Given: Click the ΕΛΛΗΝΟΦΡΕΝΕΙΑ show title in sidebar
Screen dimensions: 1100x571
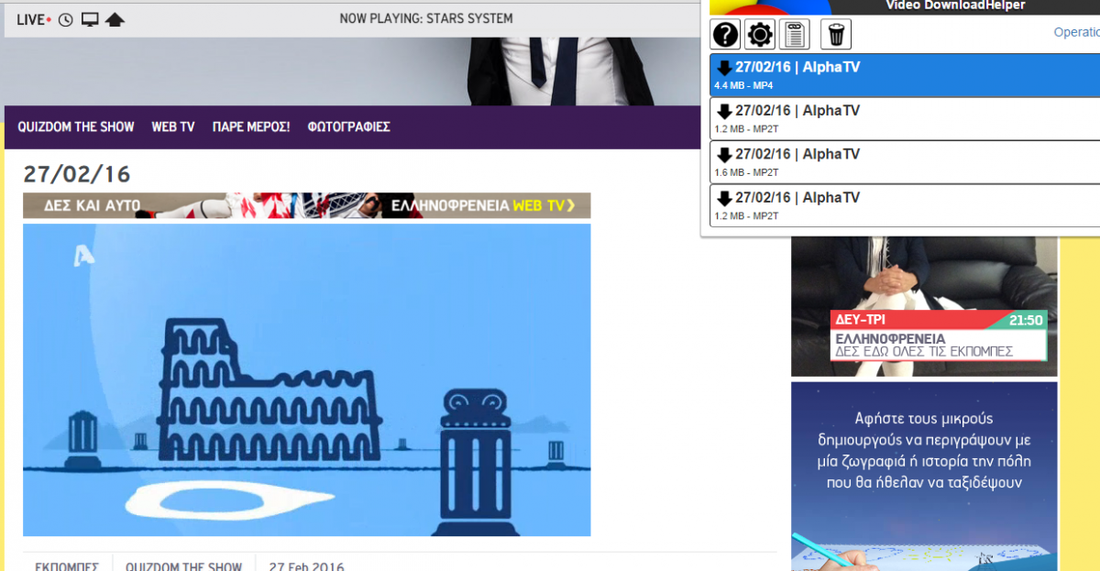Looking at the screenshot, I should click(x=891, y=339).
